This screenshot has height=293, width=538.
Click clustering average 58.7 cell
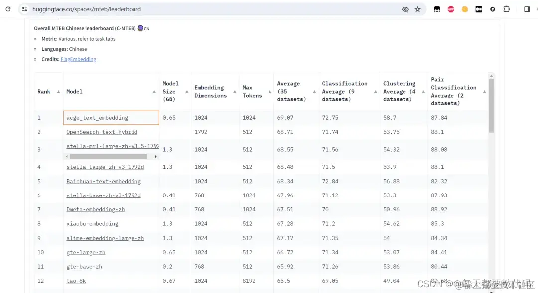[x=390, y=118]
